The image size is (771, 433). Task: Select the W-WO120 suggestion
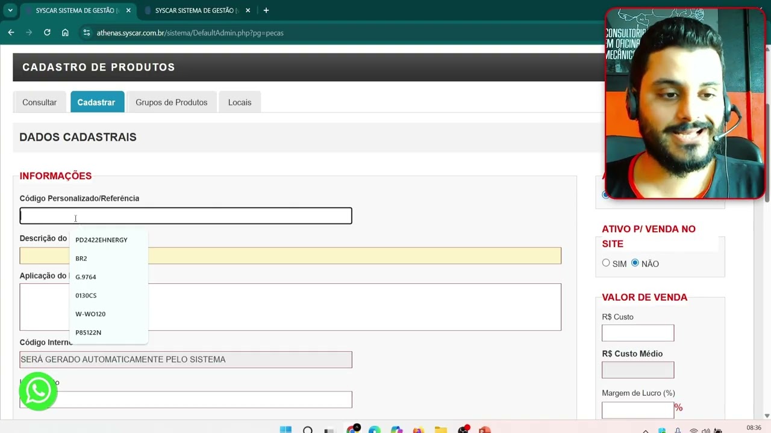coord(108,314)
